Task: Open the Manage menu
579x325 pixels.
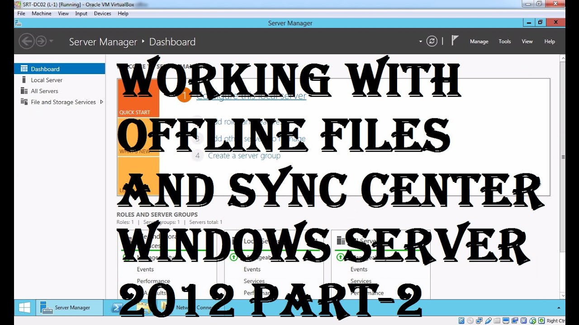Action: click(x=479, y=42)
